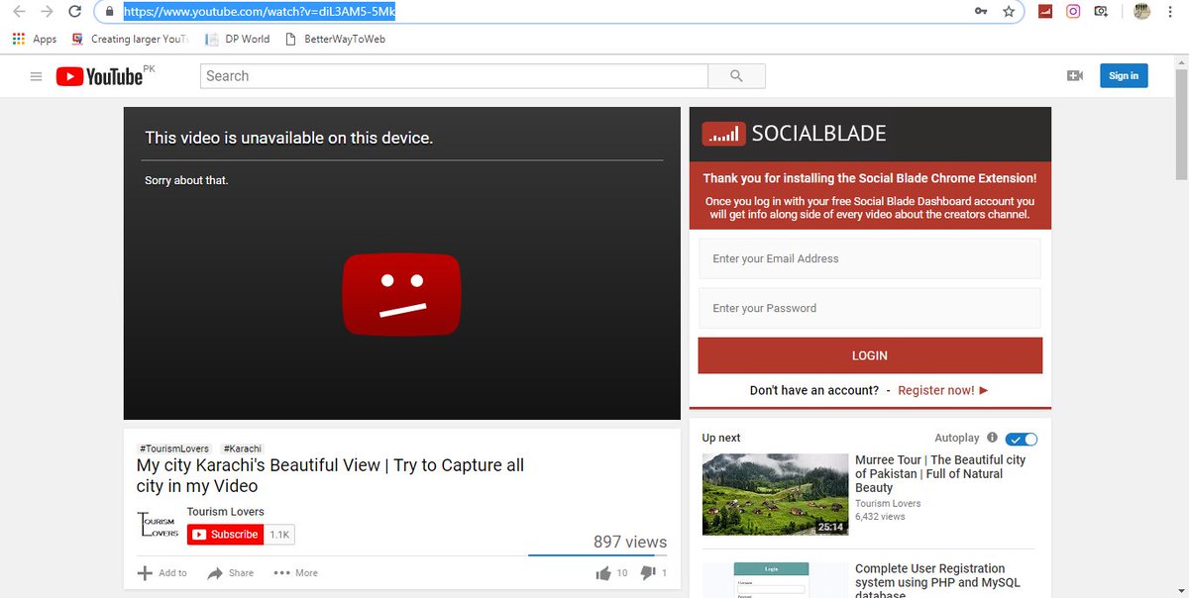
Task: Click the browser forward arrow
Action: [x=47, y=12]
